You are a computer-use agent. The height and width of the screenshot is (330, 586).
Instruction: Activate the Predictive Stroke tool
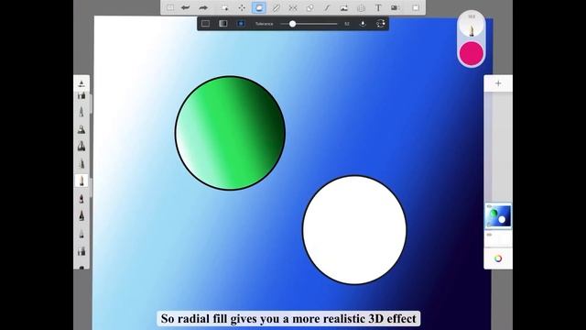327,7
